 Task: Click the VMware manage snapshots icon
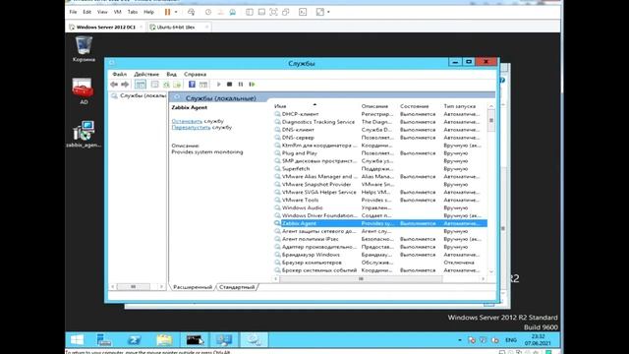coord(232,12)
